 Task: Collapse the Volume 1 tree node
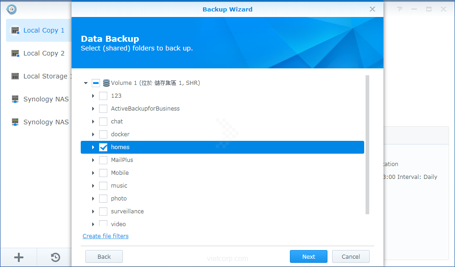(86, 83)
